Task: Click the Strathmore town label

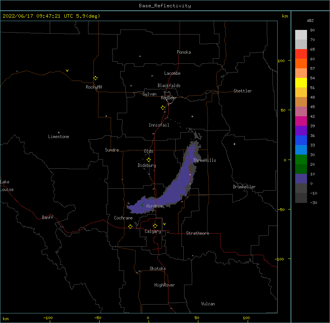Action: 198,233
